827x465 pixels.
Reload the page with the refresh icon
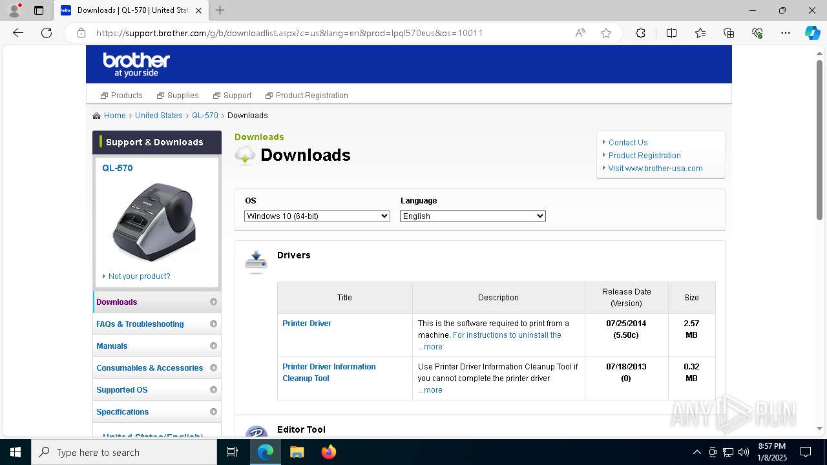(47, 33)
